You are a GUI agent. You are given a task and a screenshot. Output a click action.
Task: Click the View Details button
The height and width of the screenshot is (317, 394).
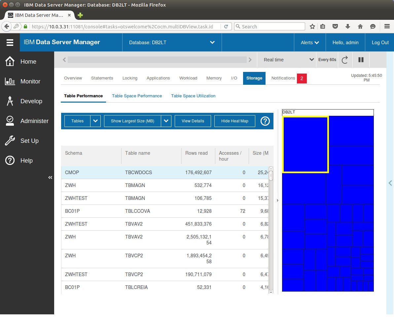pyautogui.click(x=193, y=121)
